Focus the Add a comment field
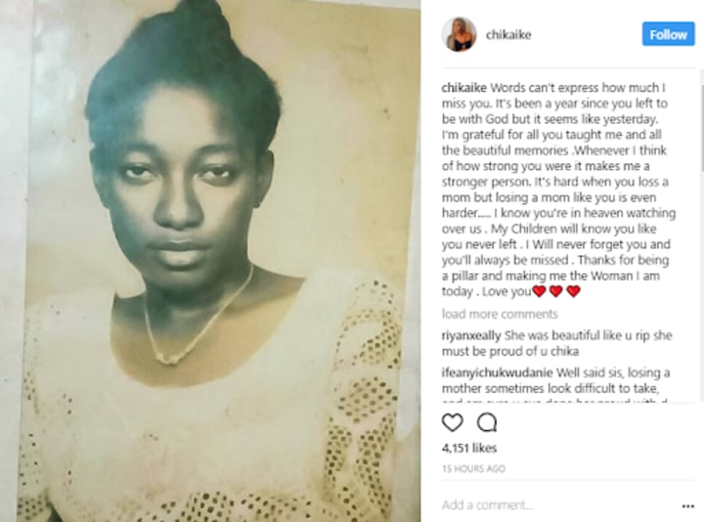The width and height of the screenshot is (704, 522). point(556,505)
